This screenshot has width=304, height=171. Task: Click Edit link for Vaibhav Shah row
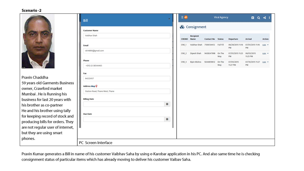[264, 45]
